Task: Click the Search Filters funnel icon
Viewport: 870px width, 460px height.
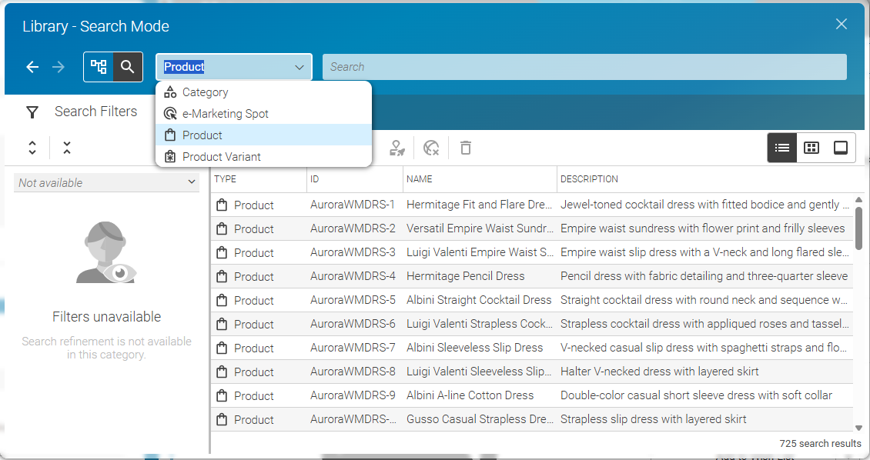Action: pos(32,112)
